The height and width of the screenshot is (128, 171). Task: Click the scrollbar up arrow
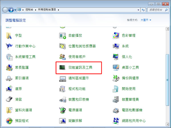(167, 29)
